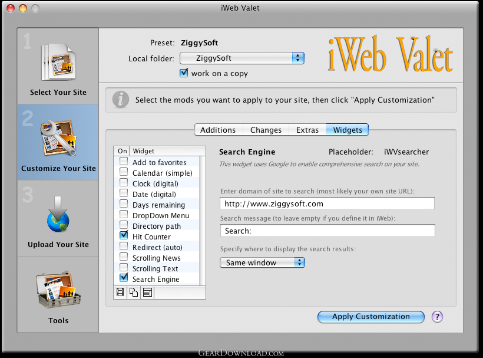Screen dimensions: 483x358
Task: Toggle the work on a copy checkbox
Action: point(184,73)
